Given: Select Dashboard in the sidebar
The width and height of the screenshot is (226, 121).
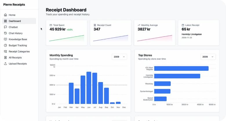Looking at the screenshot, I should [x=19, y=21].
